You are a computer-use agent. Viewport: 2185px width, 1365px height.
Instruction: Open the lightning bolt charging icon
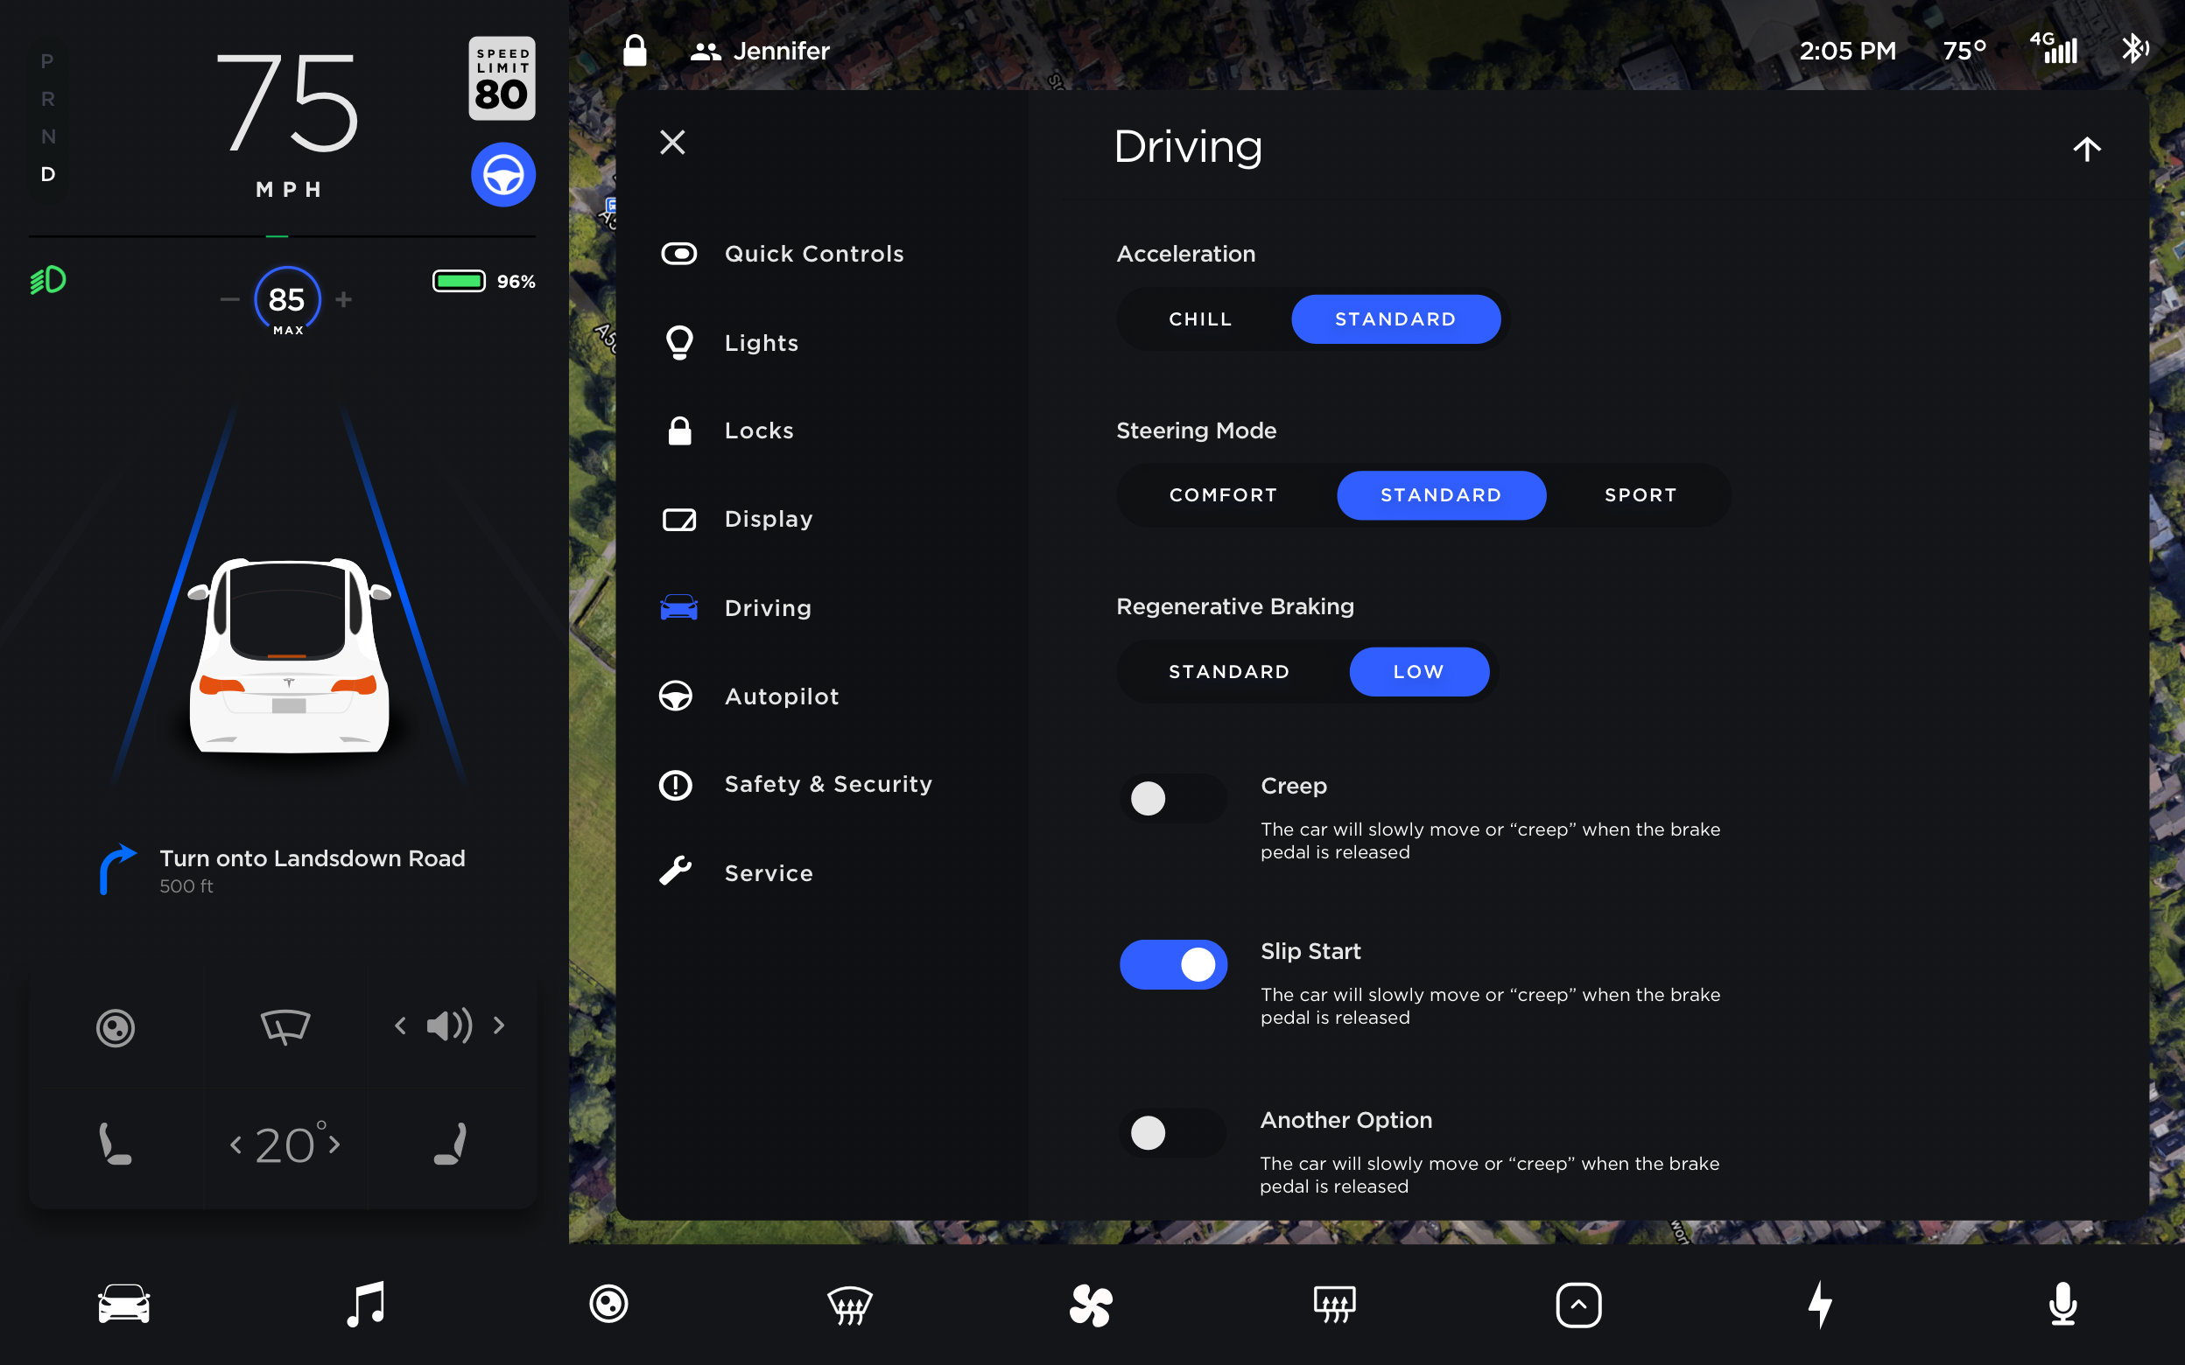pos(1820,1305)
